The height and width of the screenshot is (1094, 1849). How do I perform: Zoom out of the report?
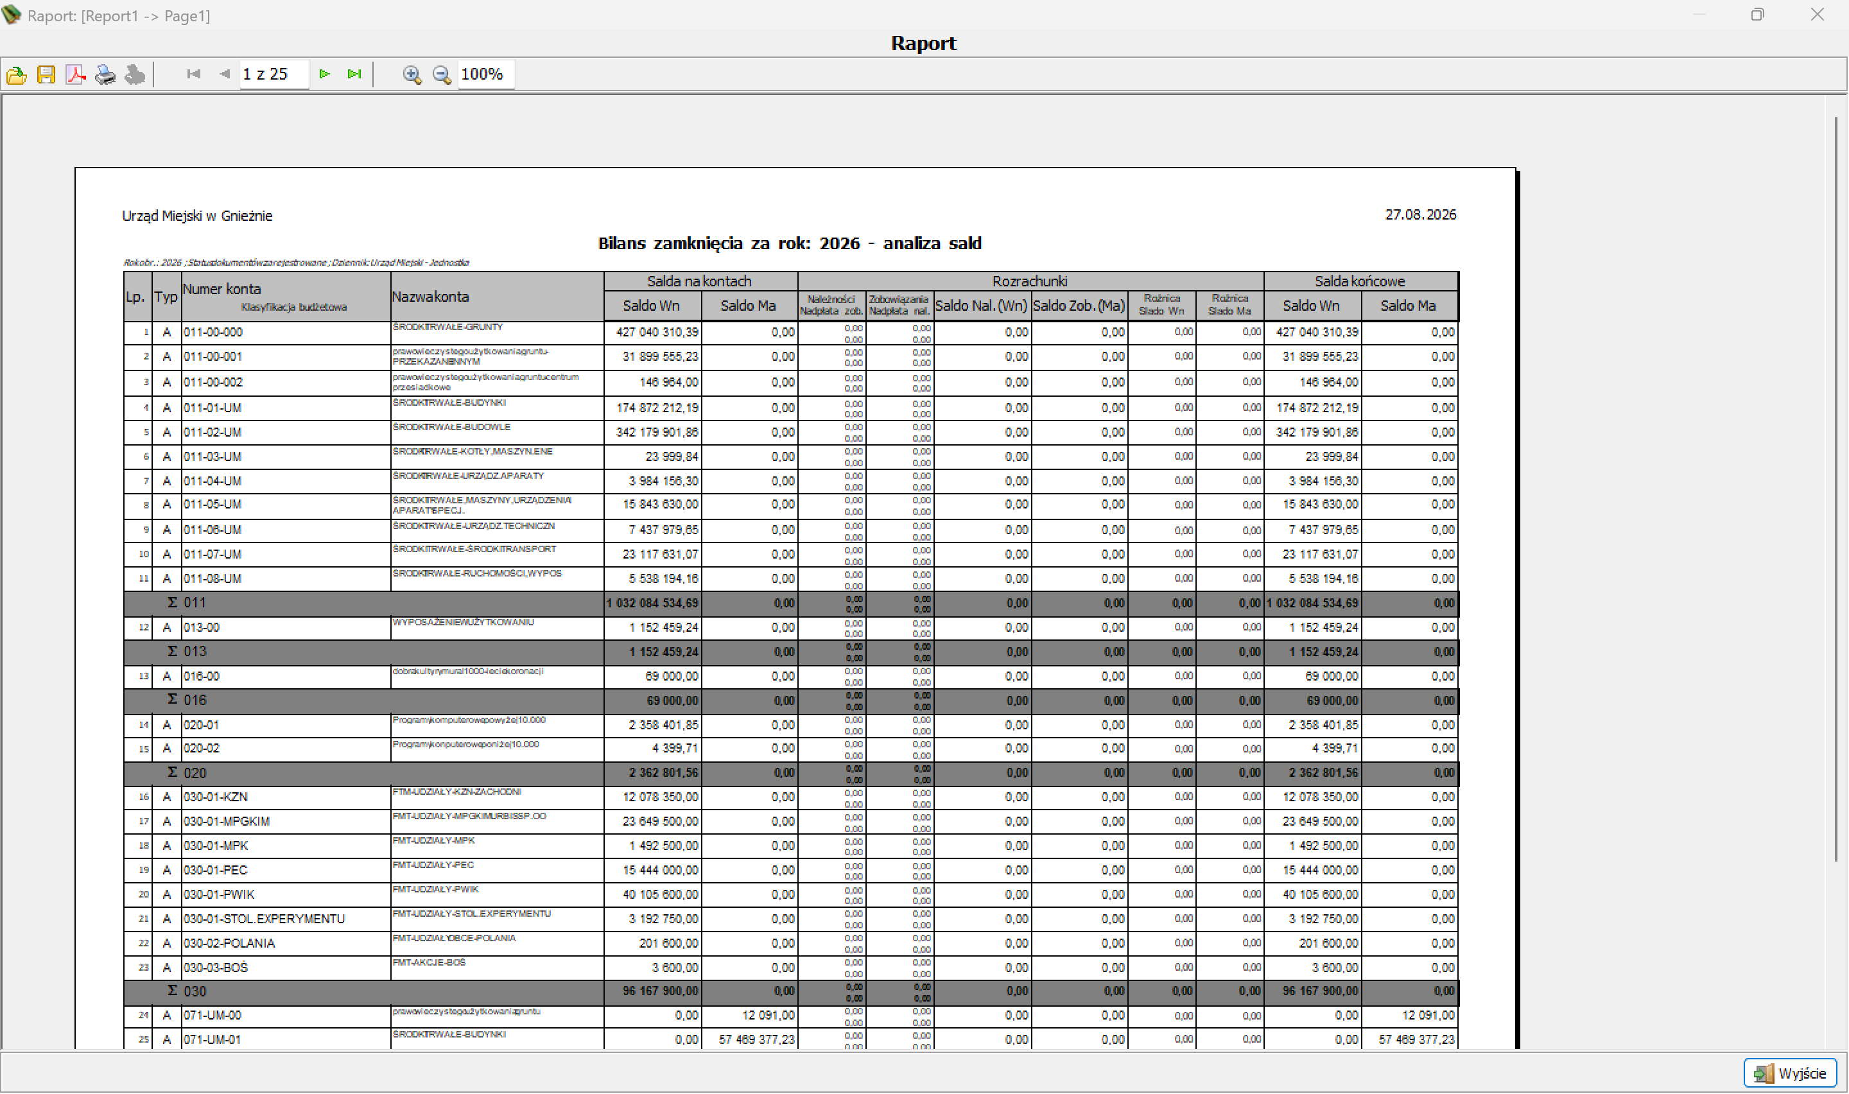tap(442, 74)
